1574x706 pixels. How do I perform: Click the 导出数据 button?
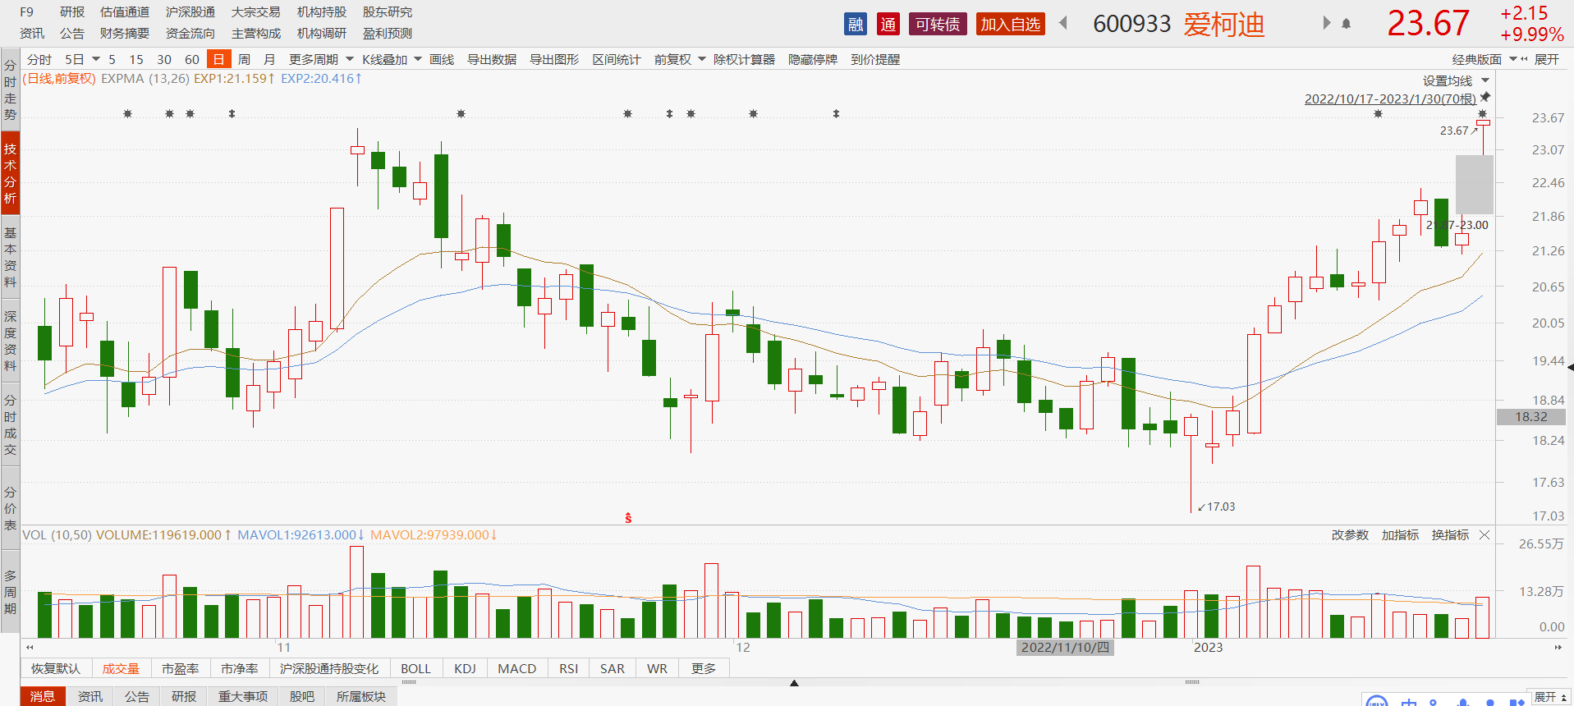click(x=492, y=59)
